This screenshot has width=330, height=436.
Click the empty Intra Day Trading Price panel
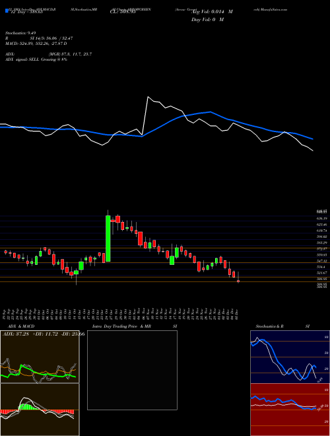point(132,370)
